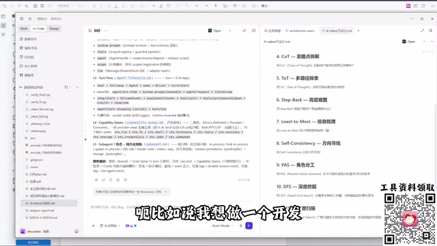437x246 pixels.
Task: Switch to architecture-overview tab in right panel
Action: coord(300,31)
